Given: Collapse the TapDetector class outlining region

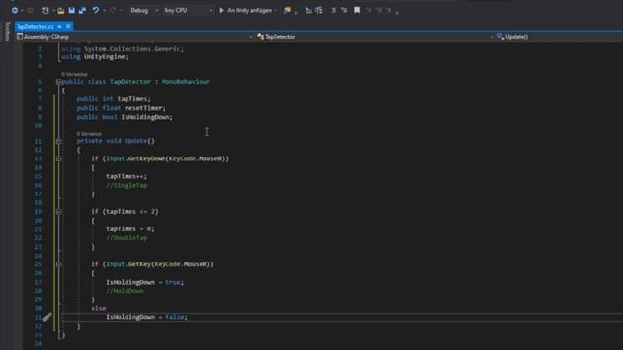Looking at the screenshot, I should point(58,82).
